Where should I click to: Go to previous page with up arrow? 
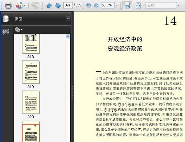tap(49, 6)
